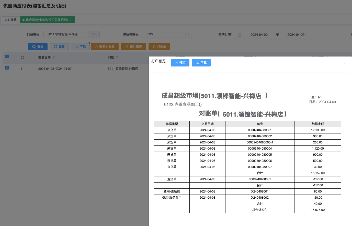Image resolution: width=352 pixels, height=226 pixels.
Task: Sort by 交易日期 column arrows
Action: [x=54, y=58]
